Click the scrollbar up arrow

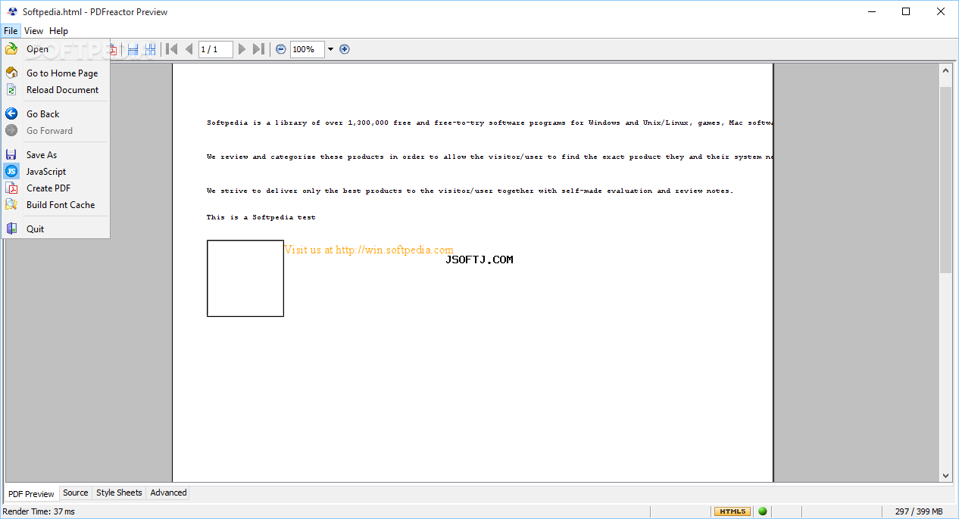tap(945, 70)
